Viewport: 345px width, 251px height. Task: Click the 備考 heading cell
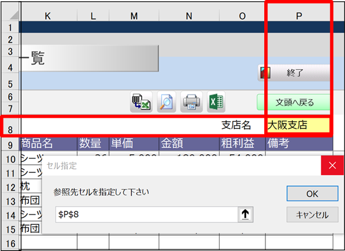299,143
